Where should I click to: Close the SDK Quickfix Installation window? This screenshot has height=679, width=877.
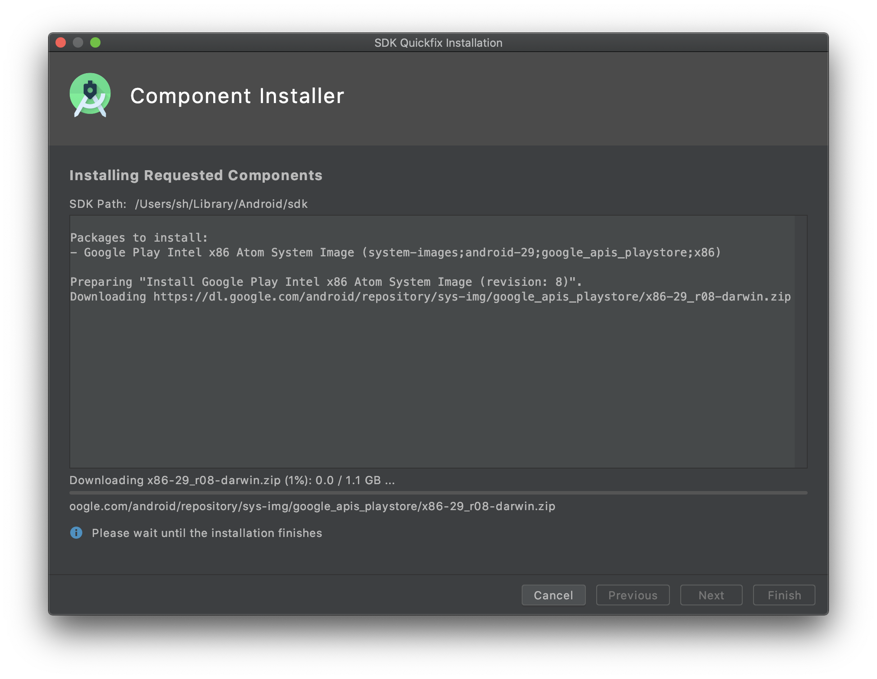tap(61, 42)
